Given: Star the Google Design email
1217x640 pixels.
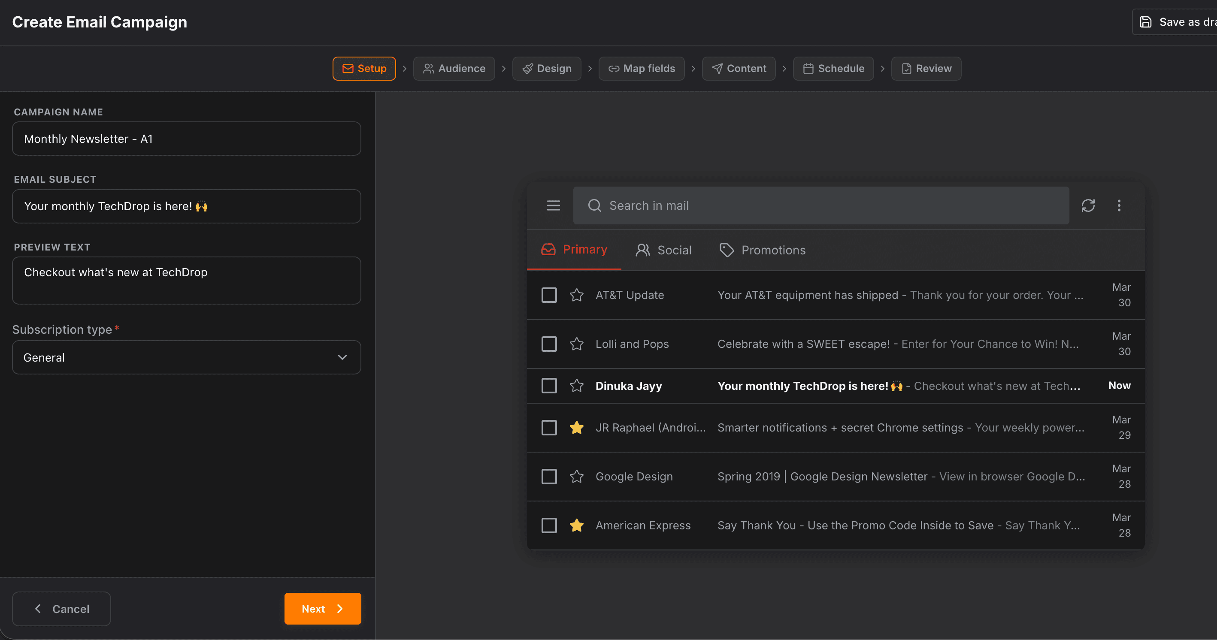Looking at the screenshot, I should [x=576, y=477].
